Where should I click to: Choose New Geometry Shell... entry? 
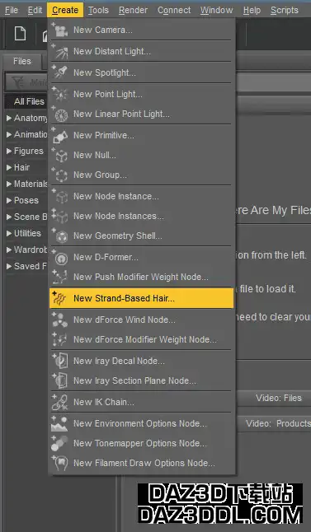point(141,236)
